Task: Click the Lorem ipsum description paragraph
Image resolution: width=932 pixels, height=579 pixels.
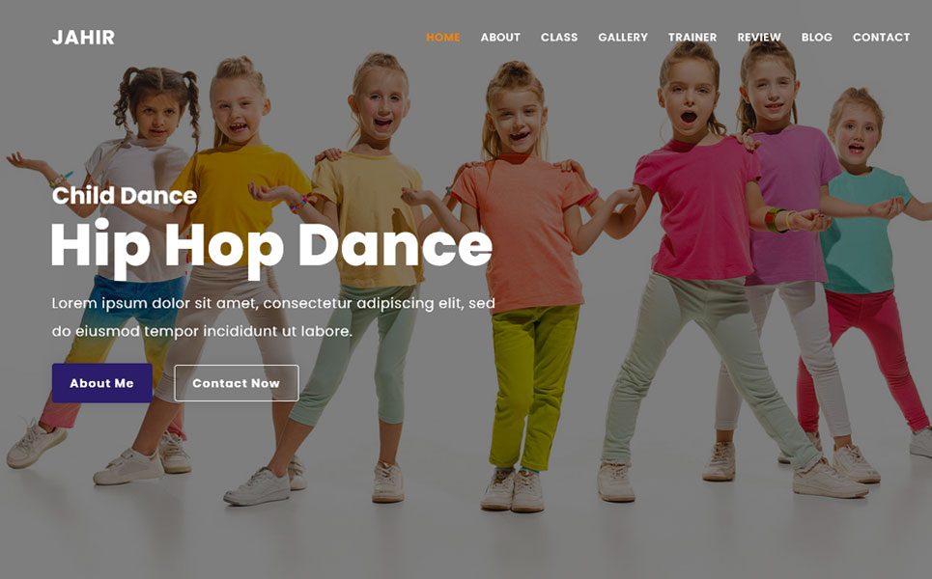Action: click(273, 317)
